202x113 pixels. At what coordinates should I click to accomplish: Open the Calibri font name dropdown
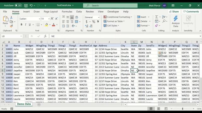[39, 19]
